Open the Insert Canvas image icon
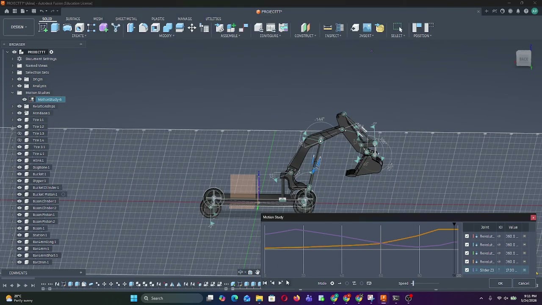This screenshot has width=542, height=305. [x=367, y=28]
